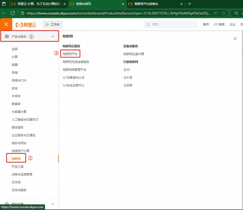Screen dimensions: 243x210
Task: Expand the 产品与服务 dropdown chevron
Action: [x=53, y=37]
